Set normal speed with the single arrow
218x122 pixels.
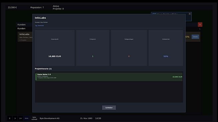15,118
